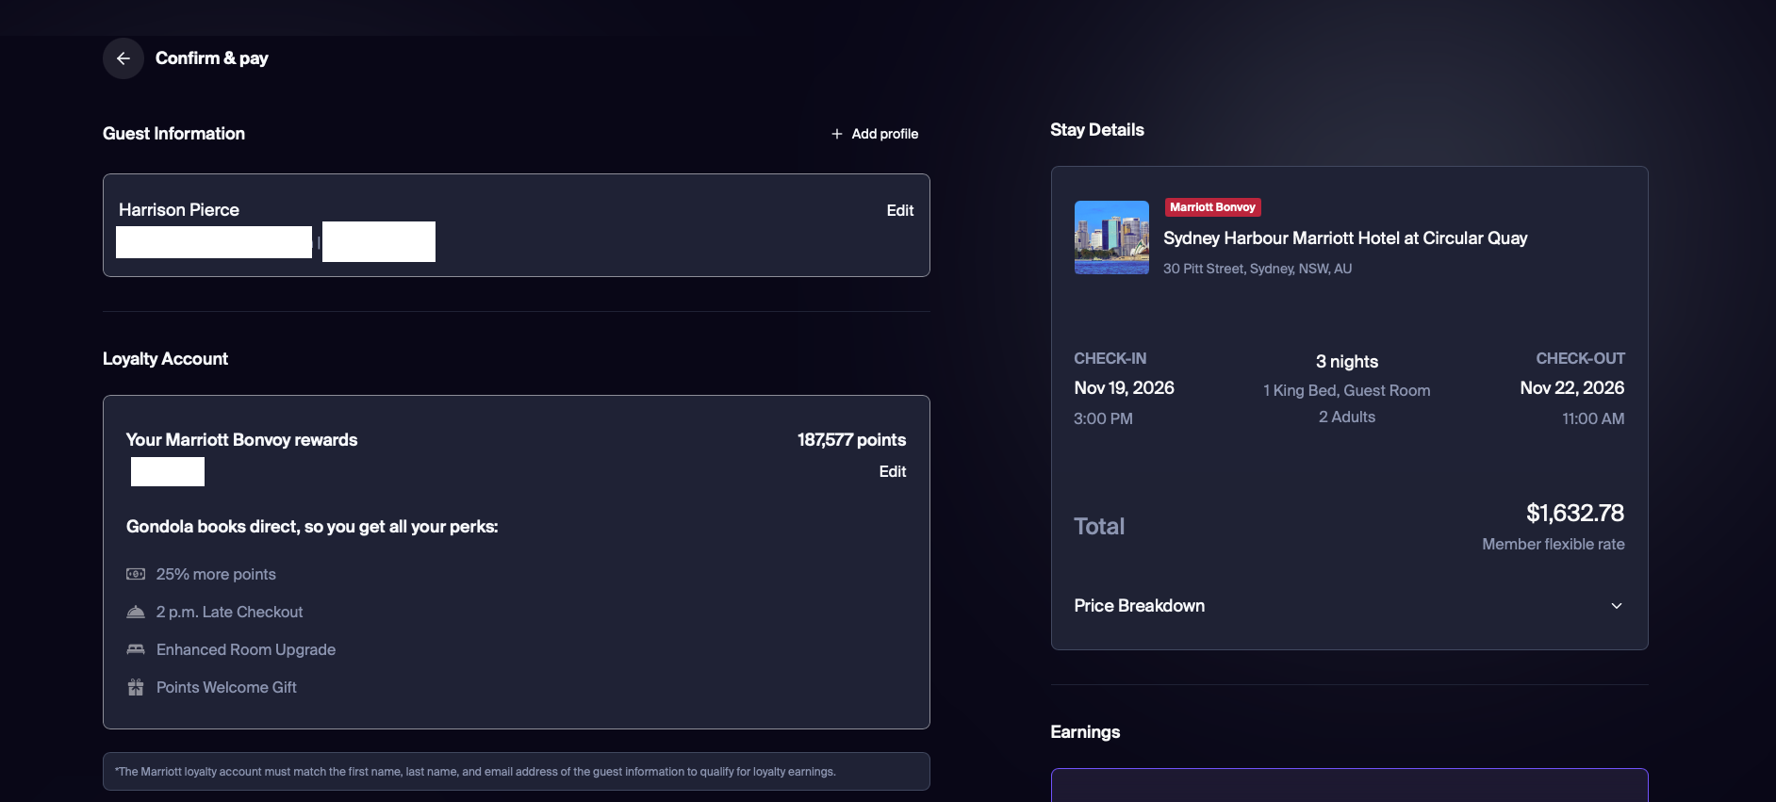Click the Late Checkout bell icon
1776x802 pixels.
136,612
